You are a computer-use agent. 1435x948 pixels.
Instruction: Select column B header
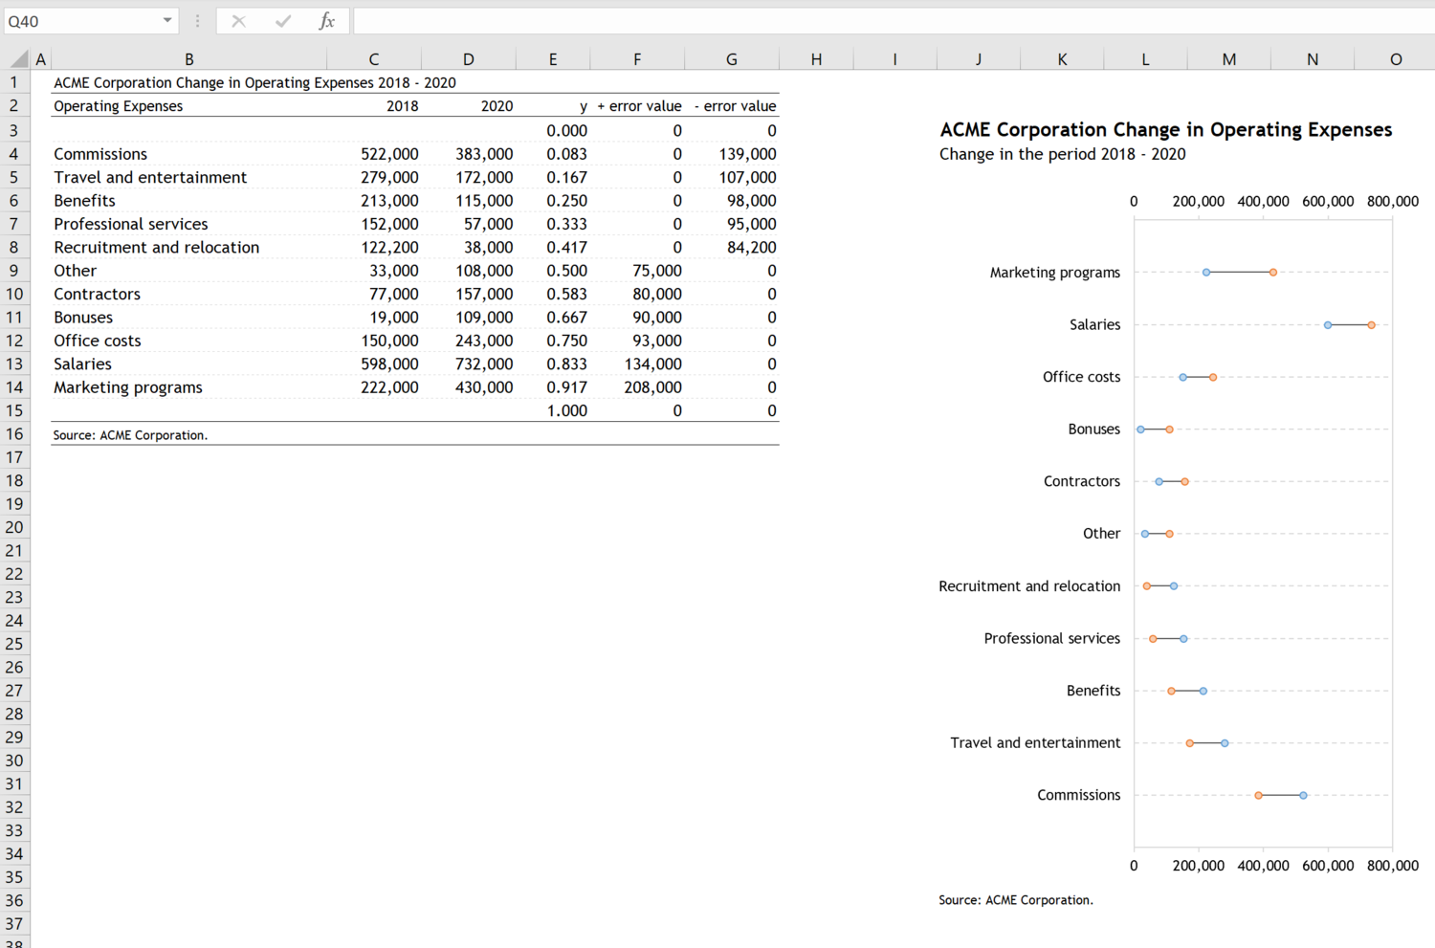[188, 59]
